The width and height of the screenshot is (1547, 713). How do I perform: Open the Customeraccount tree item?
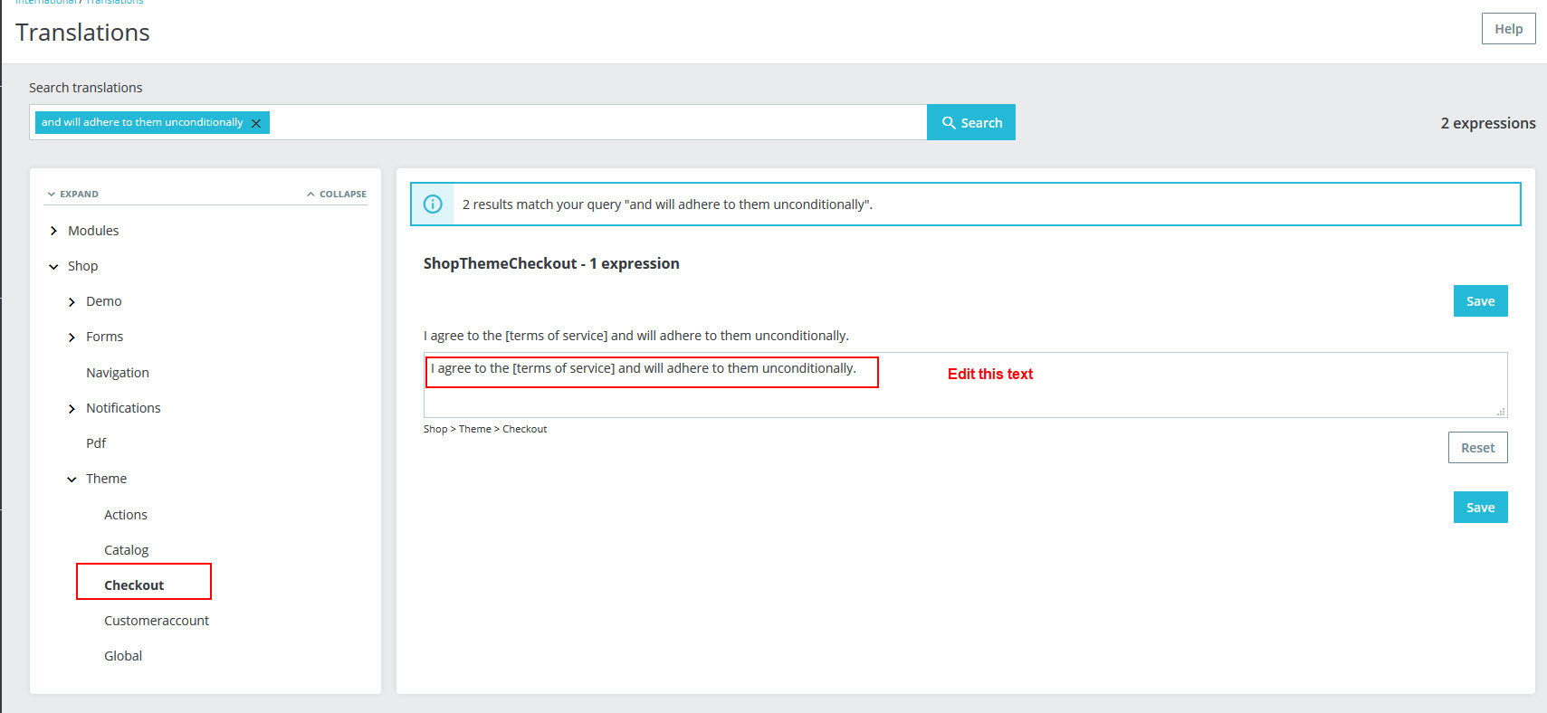pyautogui.click(x=157, y=621)
